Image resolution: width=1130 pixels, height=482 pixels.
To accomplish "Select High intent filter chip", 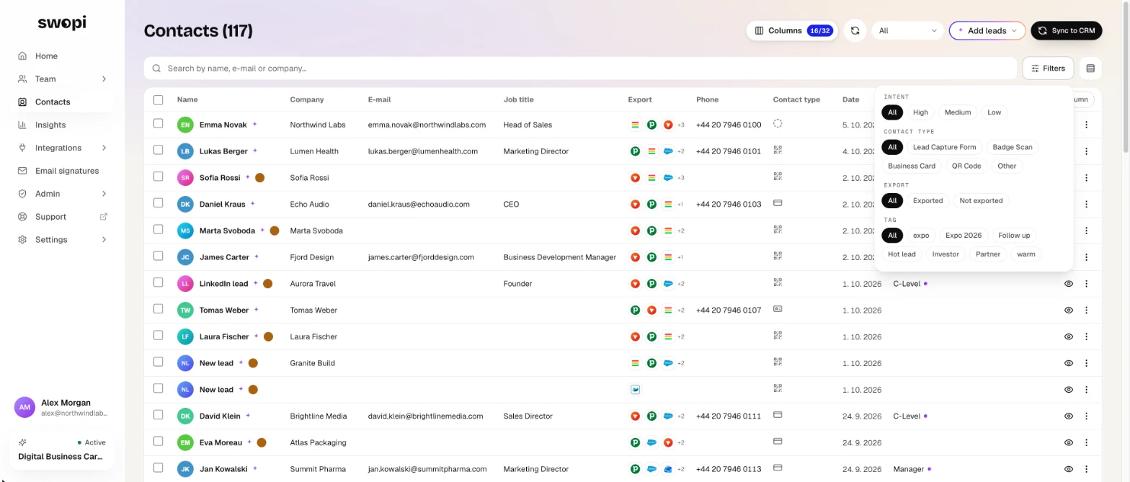I will pos(920,112).
